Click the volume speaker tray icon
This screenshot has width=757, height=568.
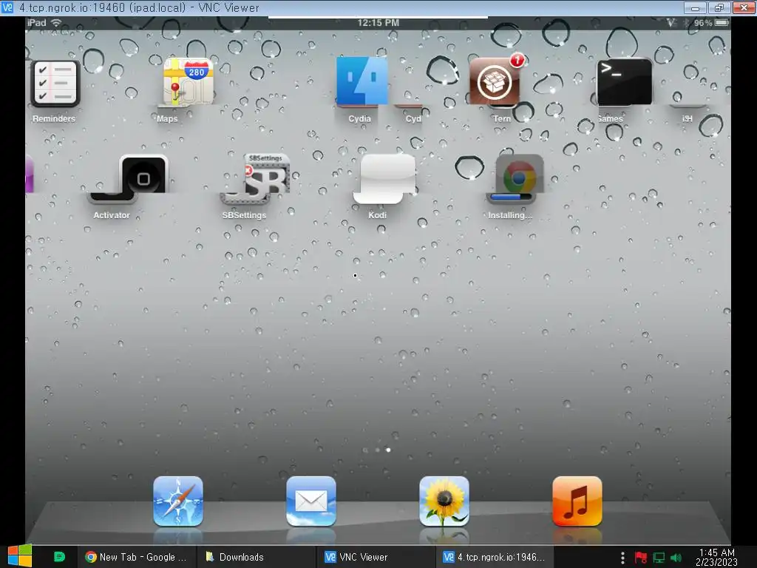[676, 558]
